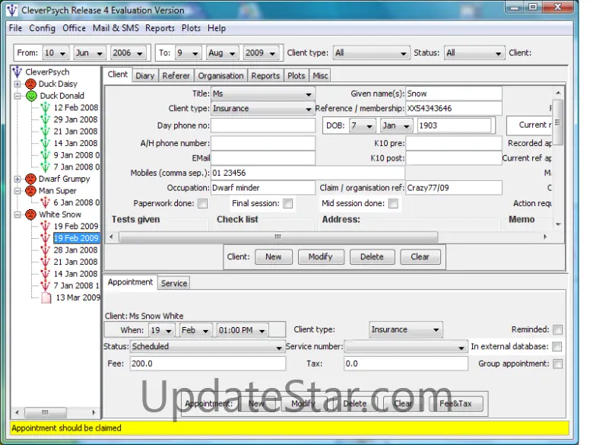
Task: Click the Occupation input field
Action: point(262,188)
